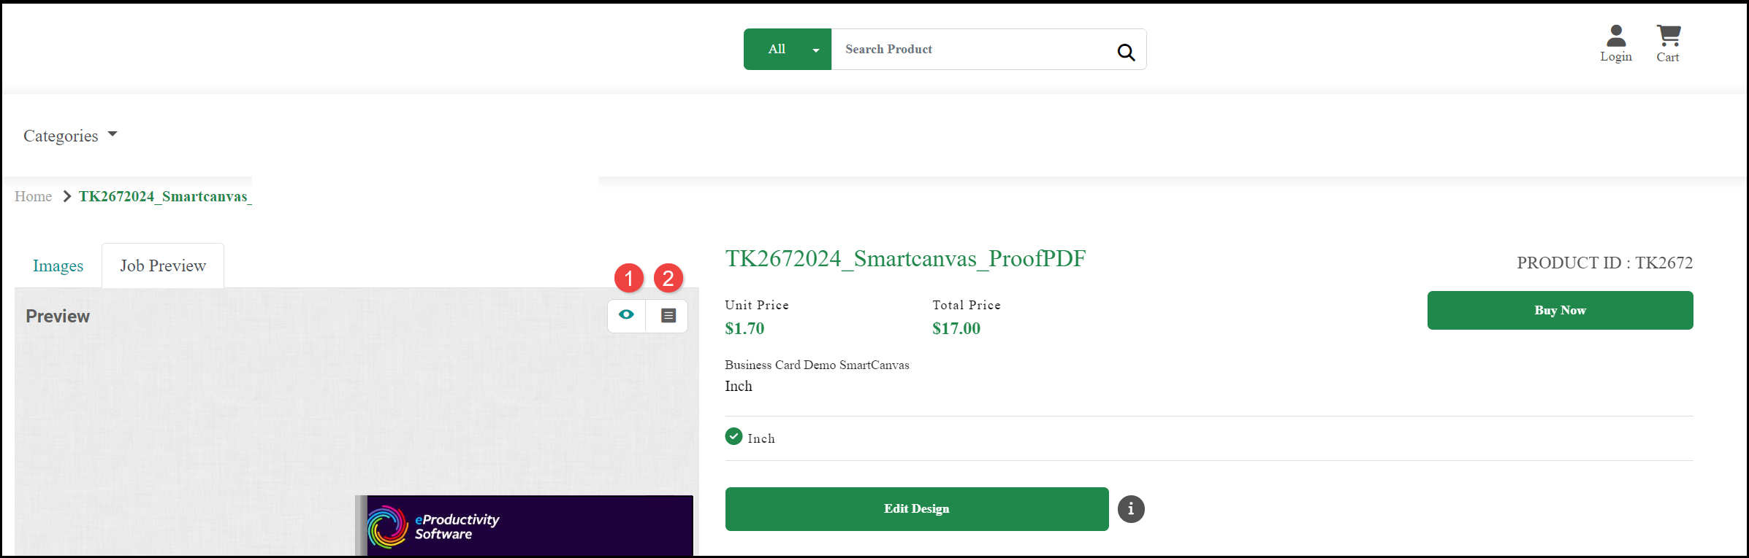Screen dimensions: 1749x558
Task: Click the info icon beside Edit Design
Action: pos(1131,509)
